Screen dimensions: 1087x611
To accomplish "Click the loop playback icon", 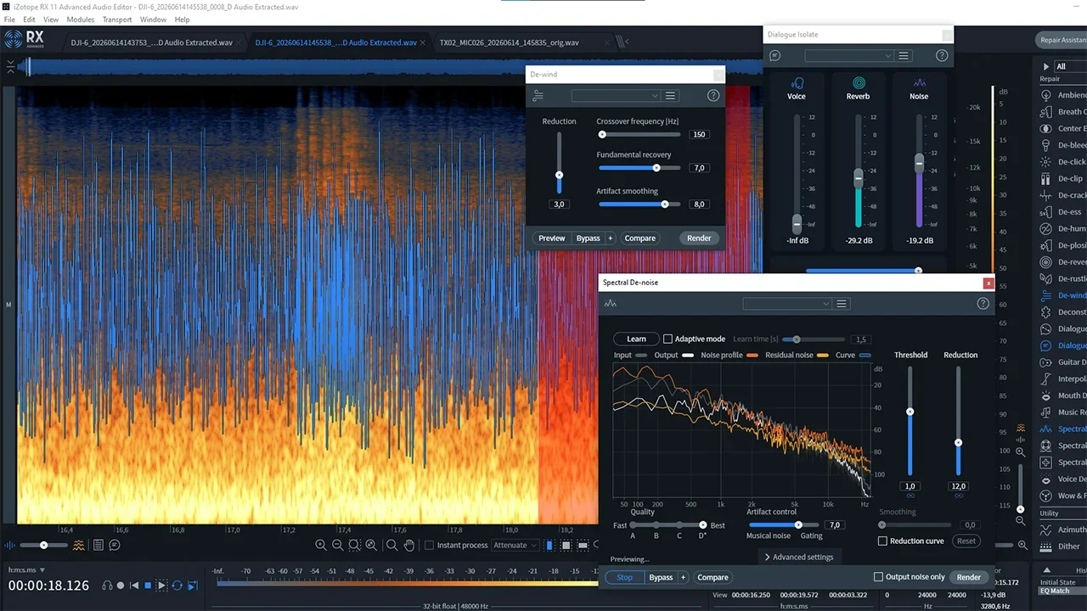I will [x=177, y=586].
